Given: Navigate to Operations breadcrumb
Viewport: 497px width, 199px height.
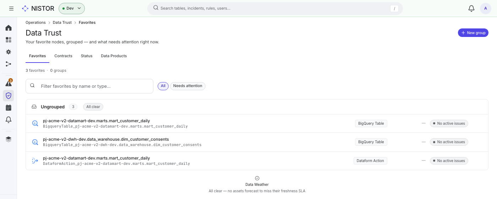Looking at the screenshot, I should pos(35,22).
